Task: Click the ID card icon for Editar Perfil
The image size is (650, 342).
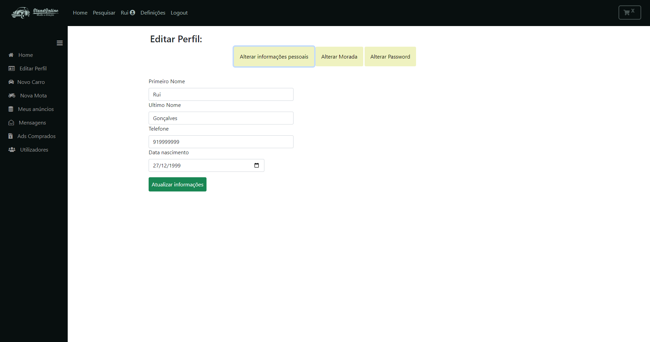Action: 12,68
